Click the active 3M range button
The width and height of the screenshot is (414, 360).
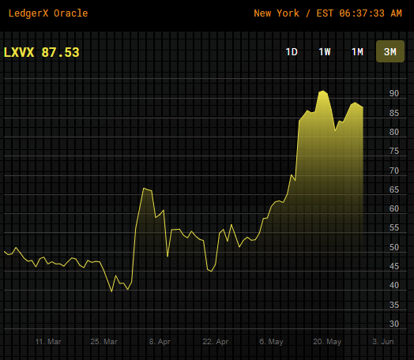tap(390, 51)
